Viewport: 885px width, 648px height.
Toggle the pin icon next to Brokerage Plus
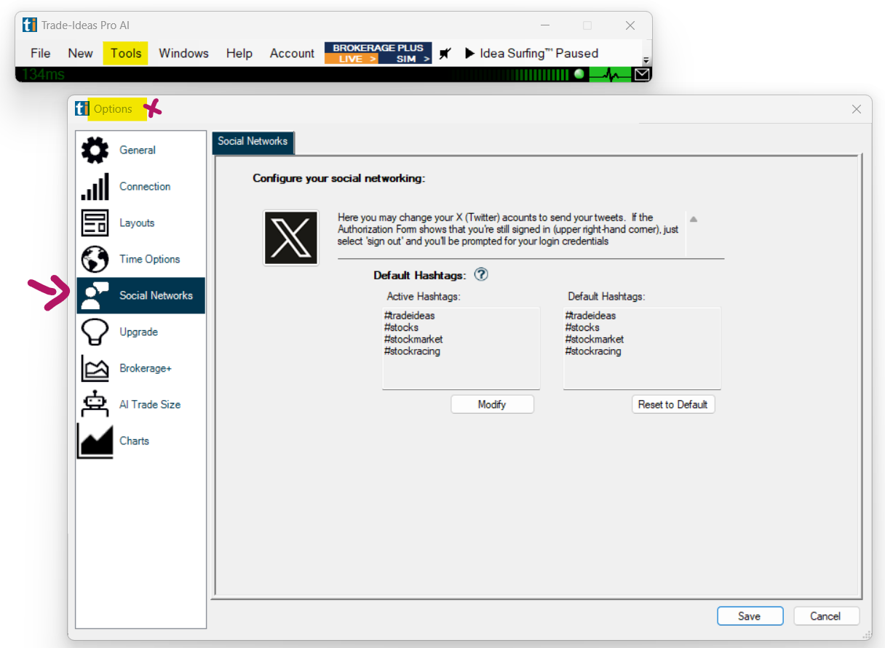445,53
